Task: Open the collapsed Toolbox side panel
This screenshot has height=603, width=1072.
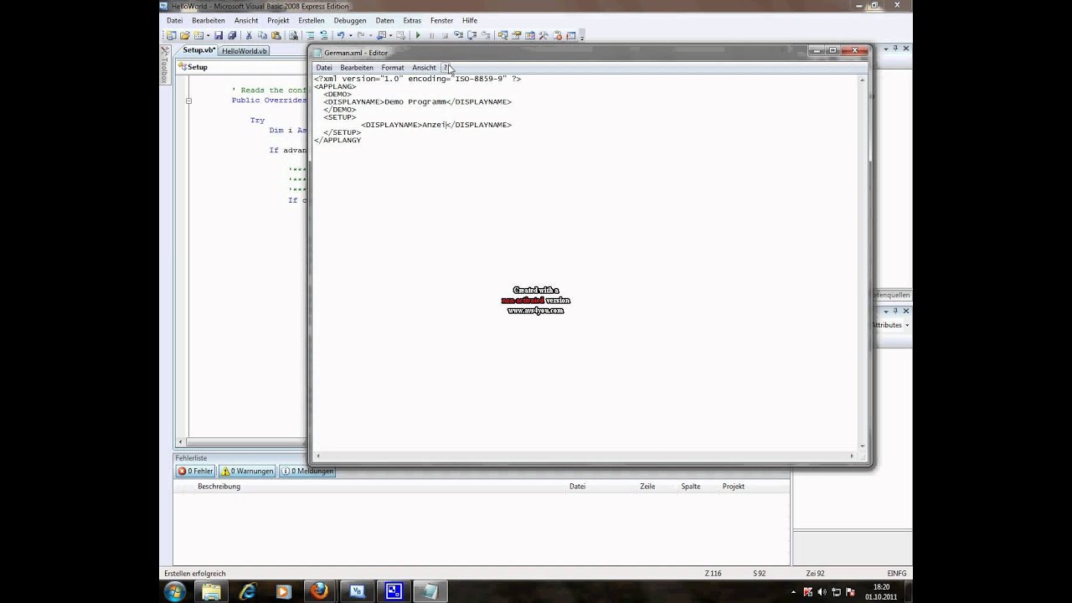Action: click(x=165, y=67)
